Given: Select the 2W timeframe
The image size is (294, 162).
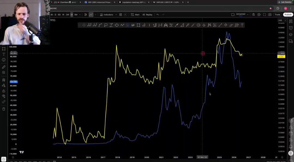Looking at the screenshot, I should [67, 15].
